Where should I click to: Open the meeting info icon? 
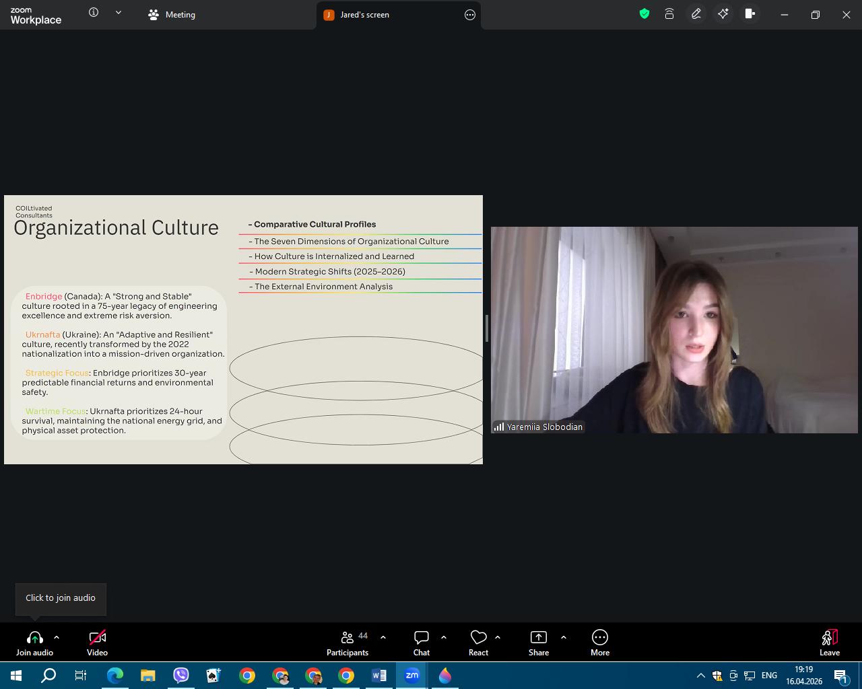click(94, 13)
